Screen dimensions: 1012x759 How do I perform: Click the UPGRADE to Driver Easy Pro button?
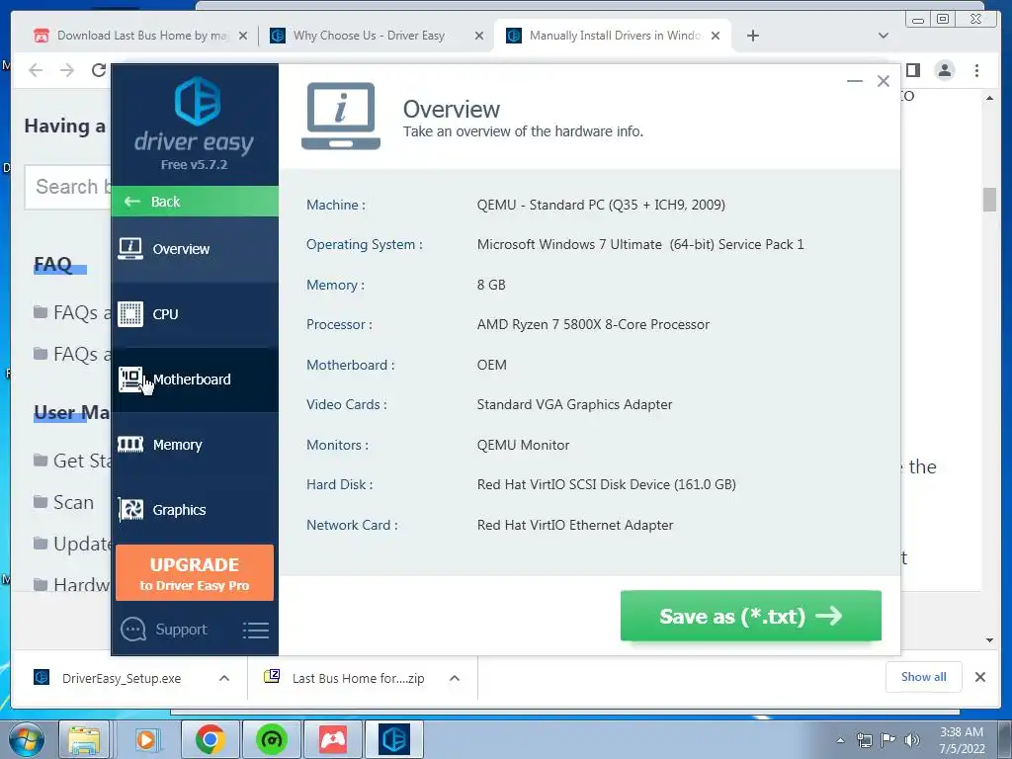click(x=195, y=573)
